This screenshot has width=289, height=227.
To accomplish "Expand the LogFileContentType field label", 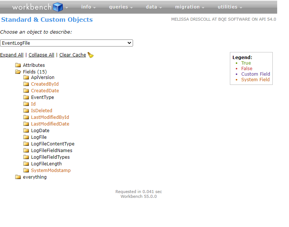I will tap(53, 144).
